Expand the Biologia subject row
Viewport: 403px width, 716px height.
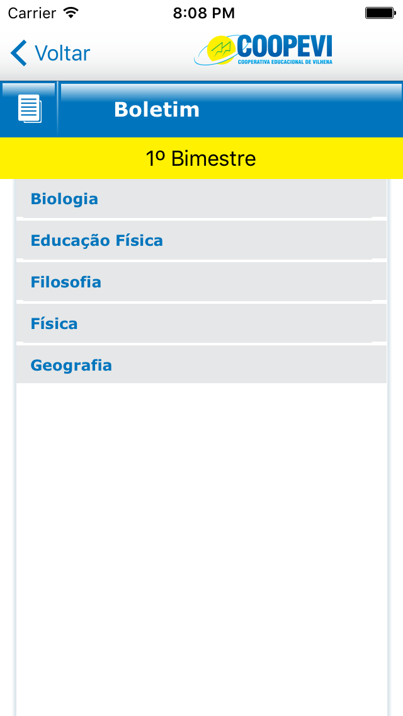click(x=201, y=199)
